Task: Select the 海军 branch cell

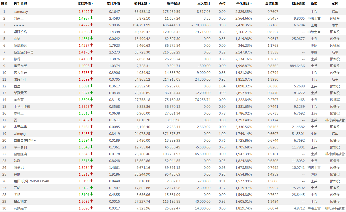Action: pos(335,25)
